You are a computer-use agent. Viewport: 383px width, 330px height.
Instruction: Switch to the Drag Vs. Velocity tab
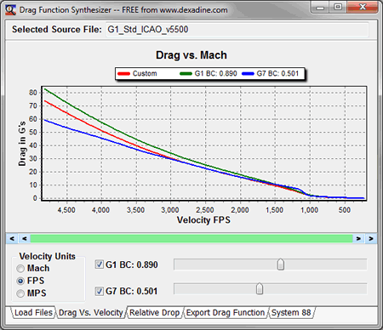(91, 312)
